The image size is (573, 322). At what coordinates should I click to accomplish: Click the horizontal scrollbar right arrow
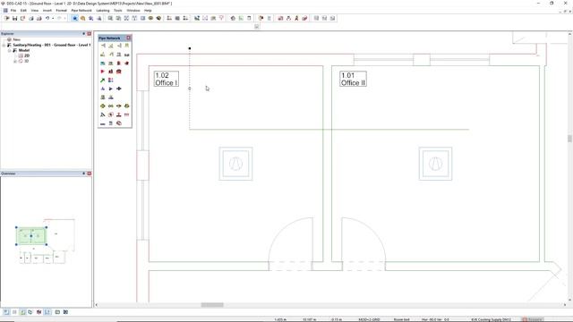click(565, 305)
